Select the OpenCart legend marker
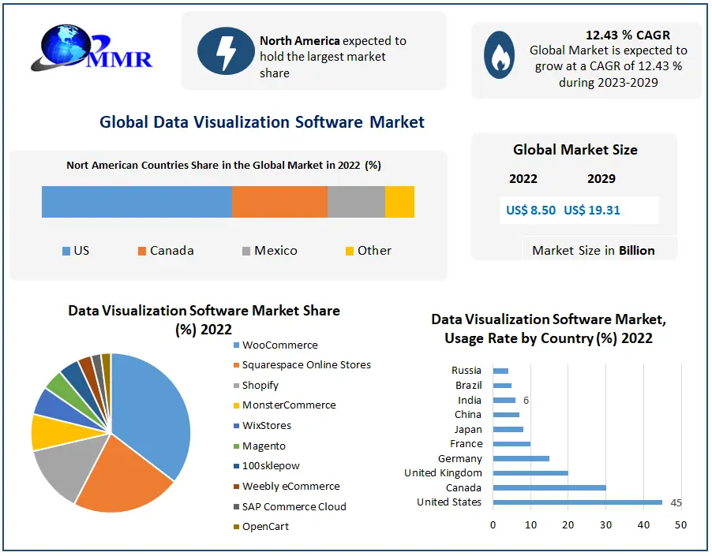712x556 pixels. [236, 527]
